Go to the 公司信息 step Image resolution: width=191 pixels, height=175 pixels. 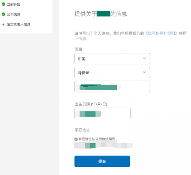click(x=13, y=14)
